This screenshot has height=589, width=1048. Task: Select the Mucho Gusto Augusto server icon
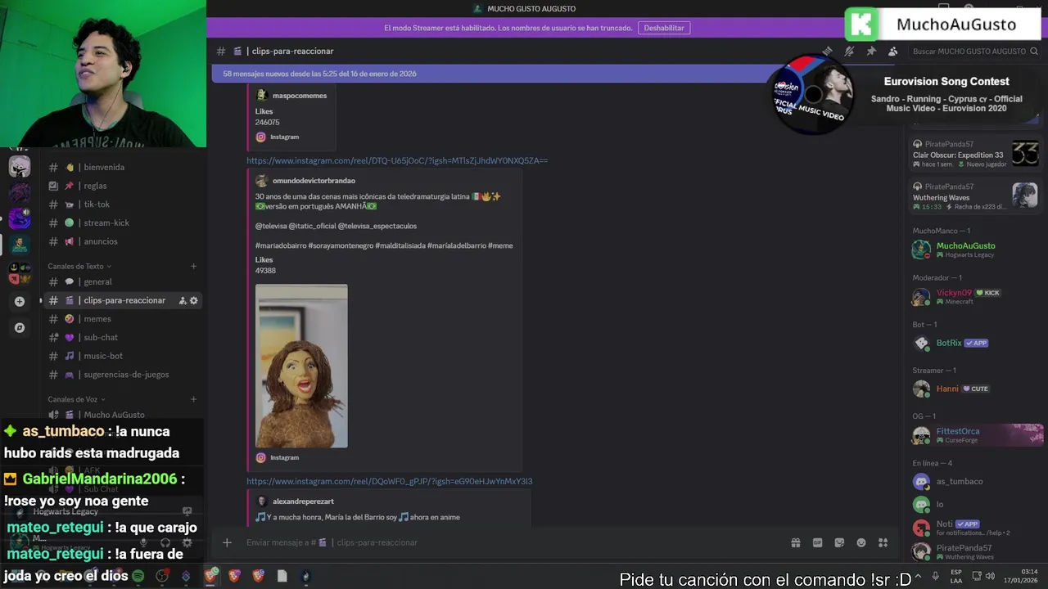tap(20, 245)
